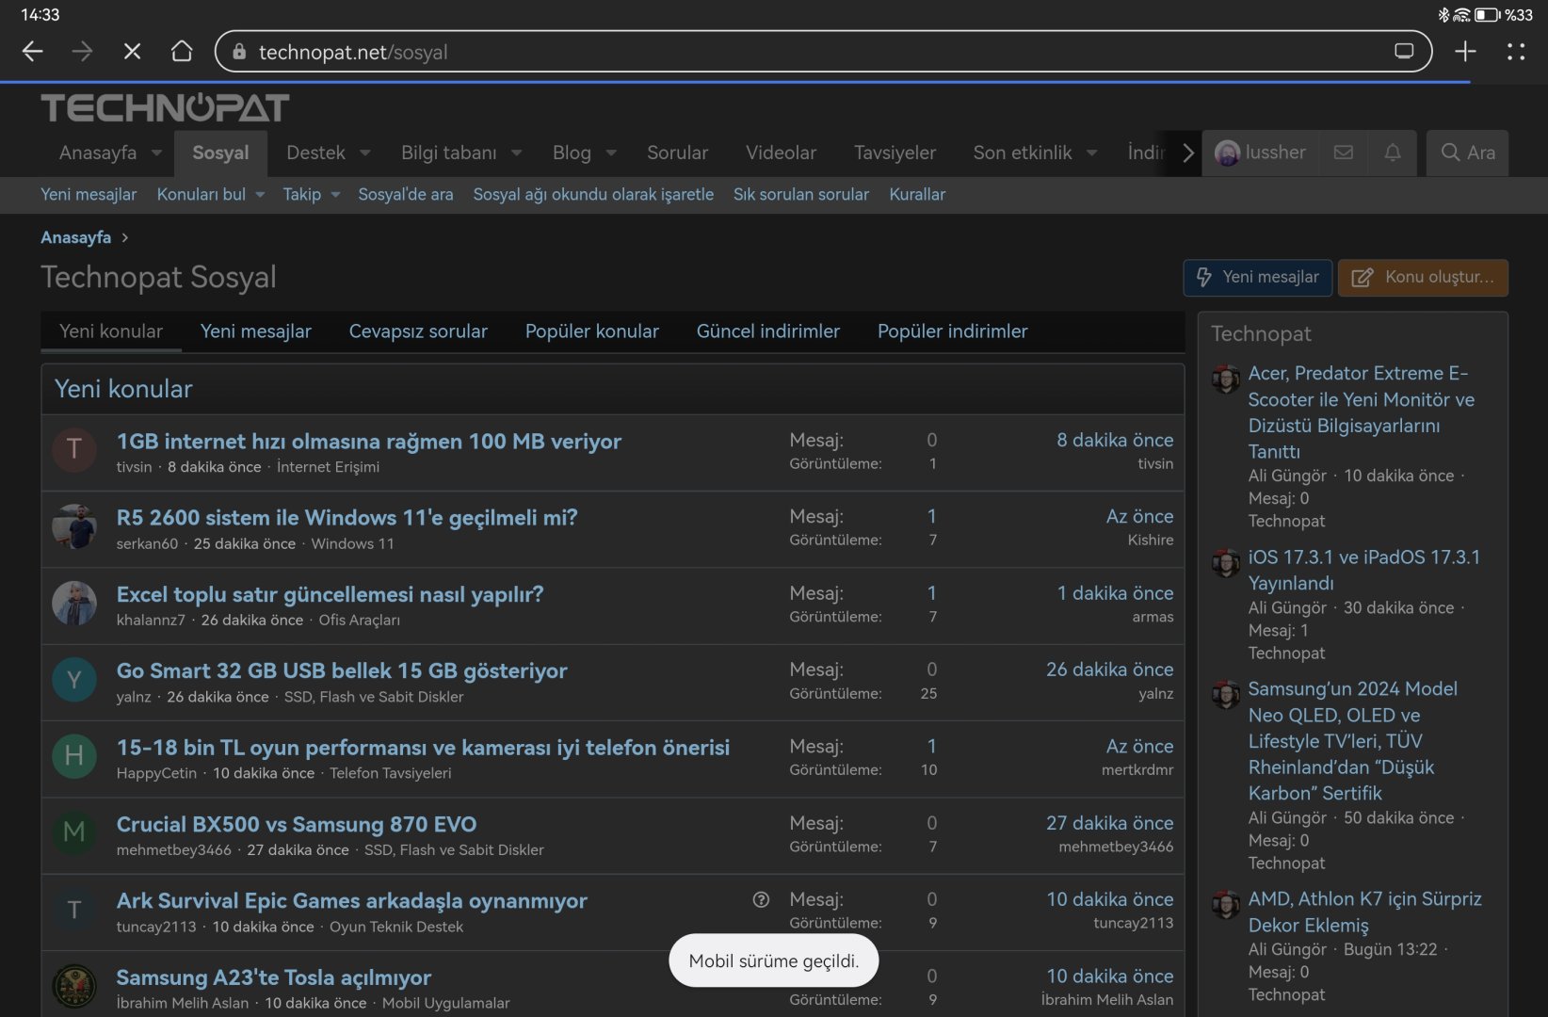The height and width of the screenshot is (1017, 1548).
Task: Tap the padlock site security icon
Action: point(239,52)
